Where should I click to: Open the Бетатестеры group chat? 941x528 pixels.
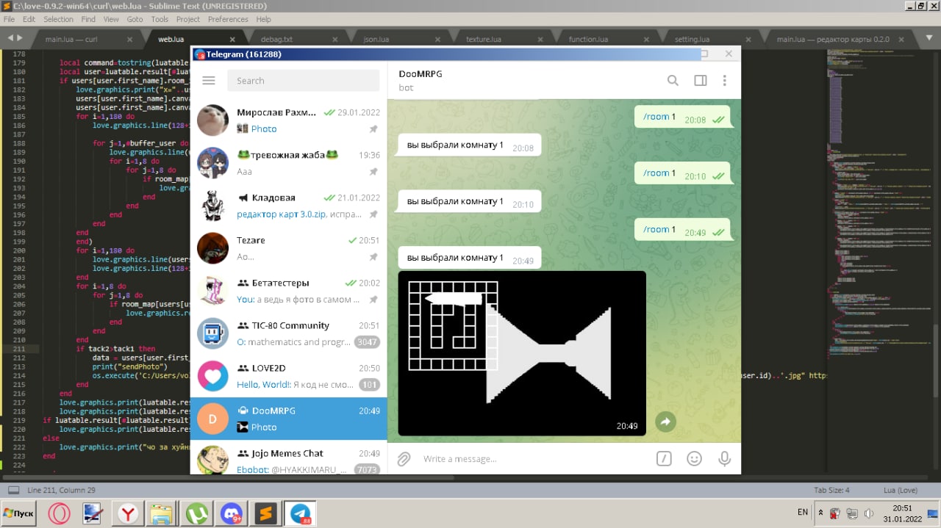tap(288, 291)
